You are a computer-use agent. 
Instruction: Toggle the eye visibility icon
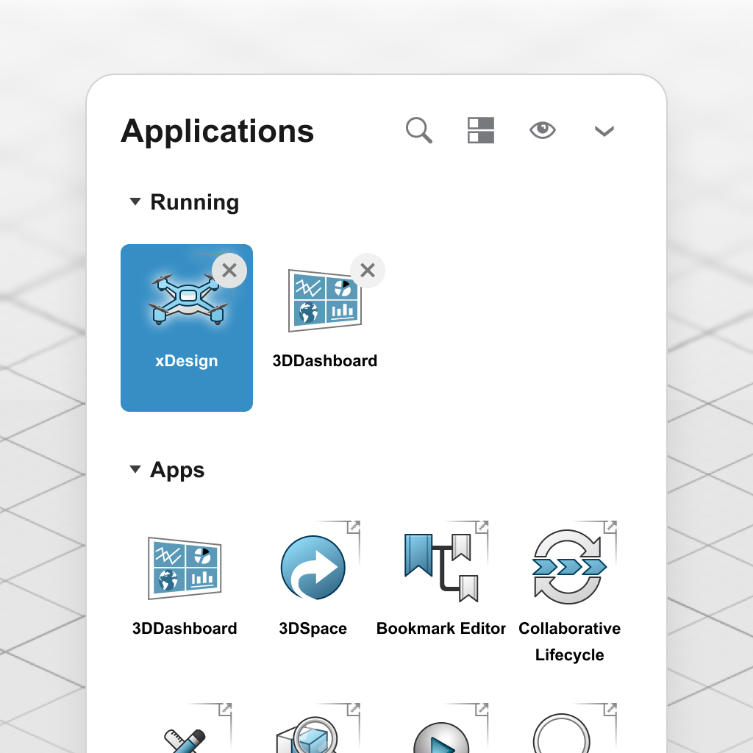[x=543, y=130]
